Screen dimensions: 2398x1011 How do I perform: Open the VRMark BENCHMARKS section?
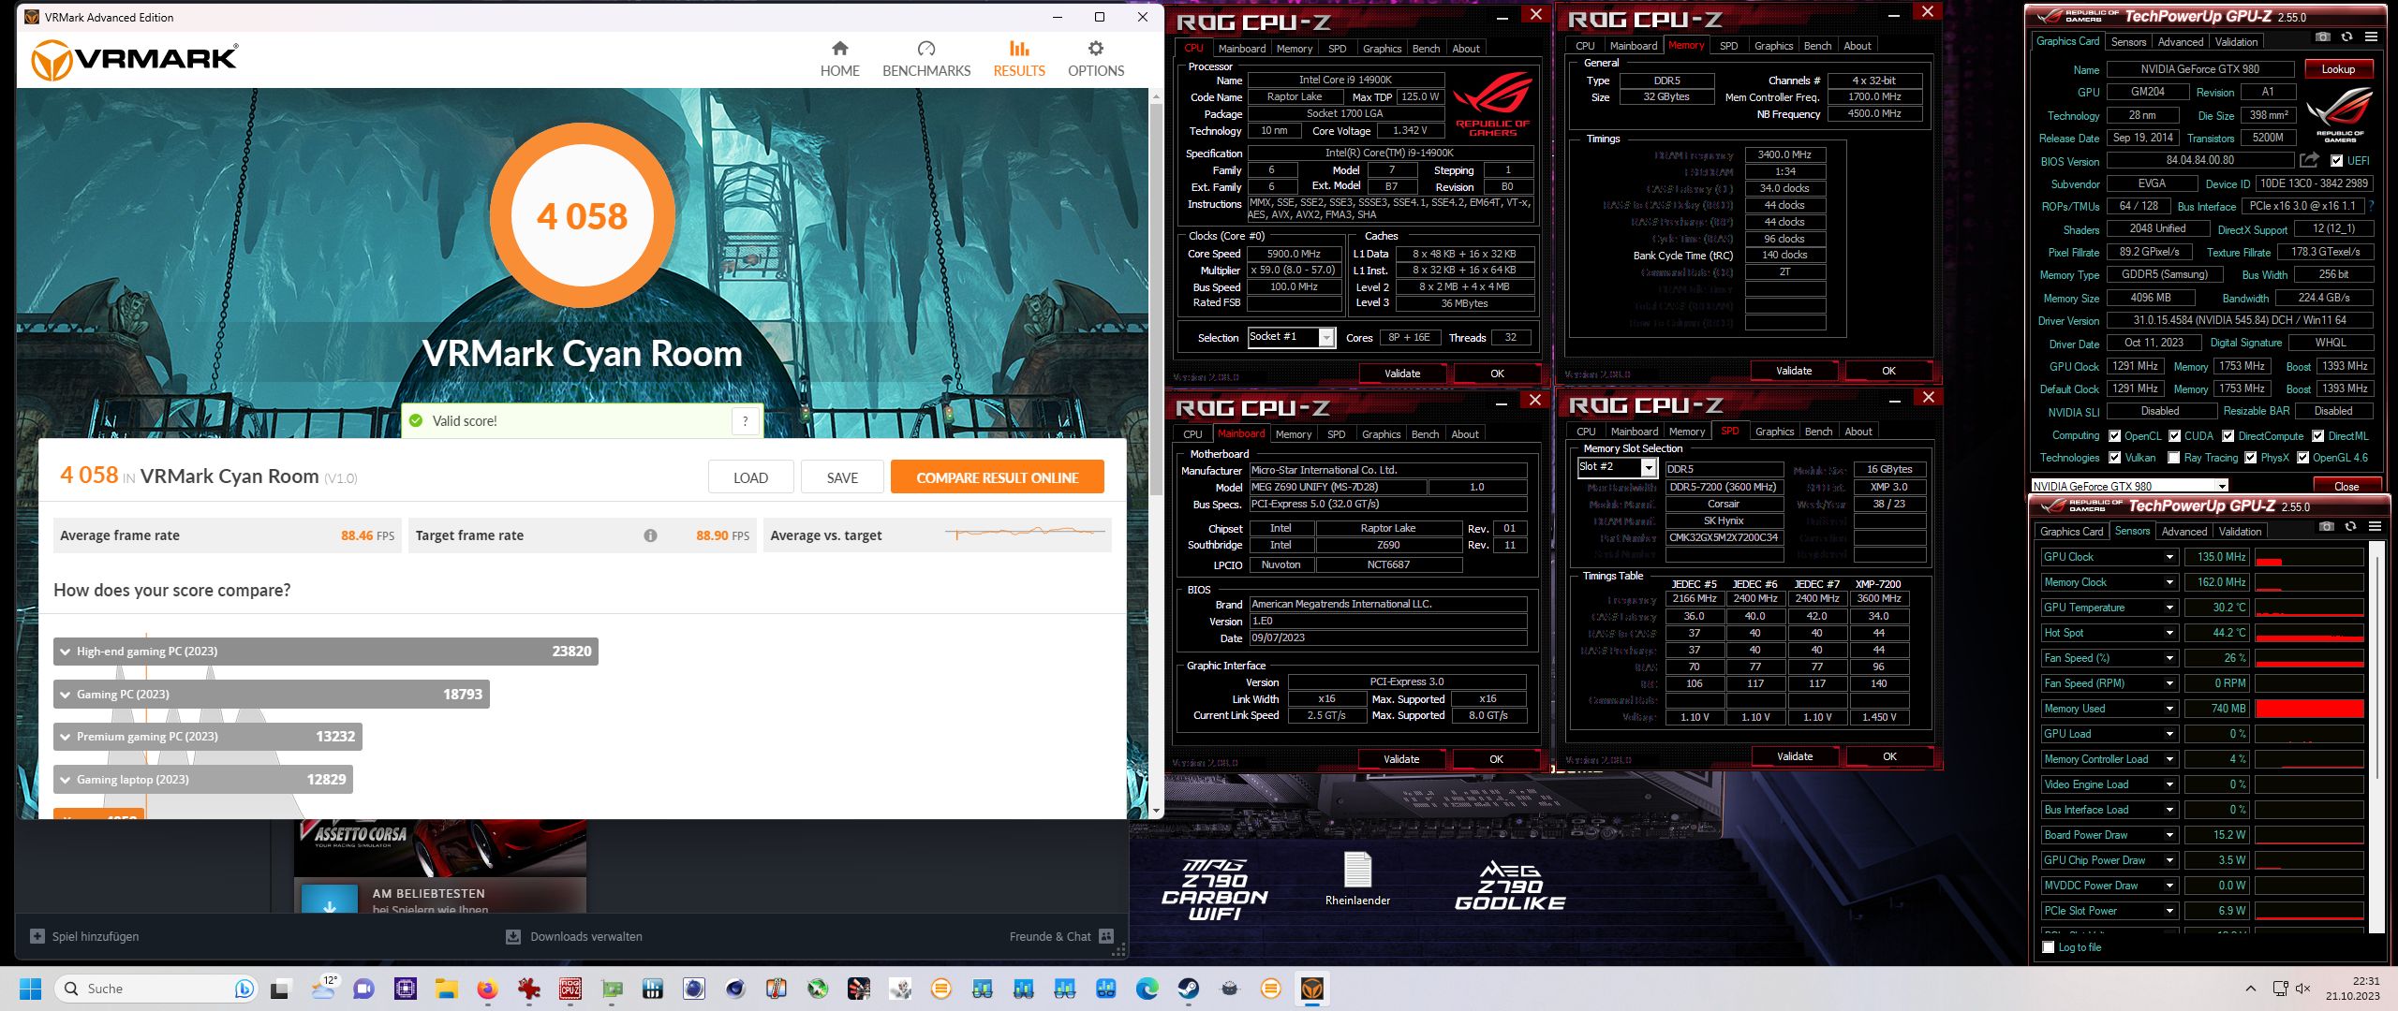point(926,59)
